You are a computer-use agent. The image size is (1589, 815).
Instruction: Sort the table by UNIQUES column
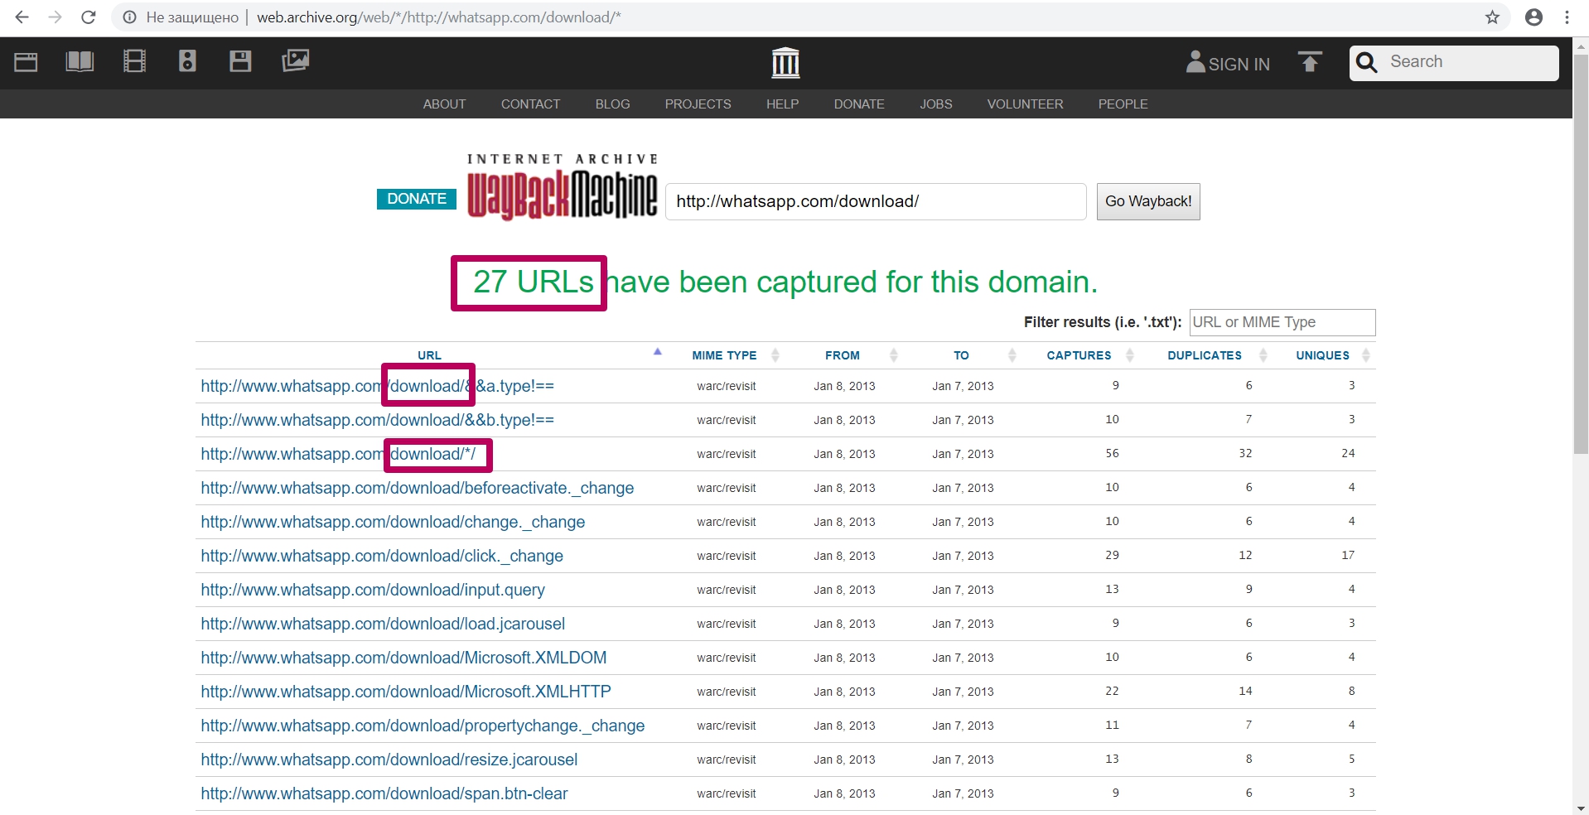tap(1322, 355)
